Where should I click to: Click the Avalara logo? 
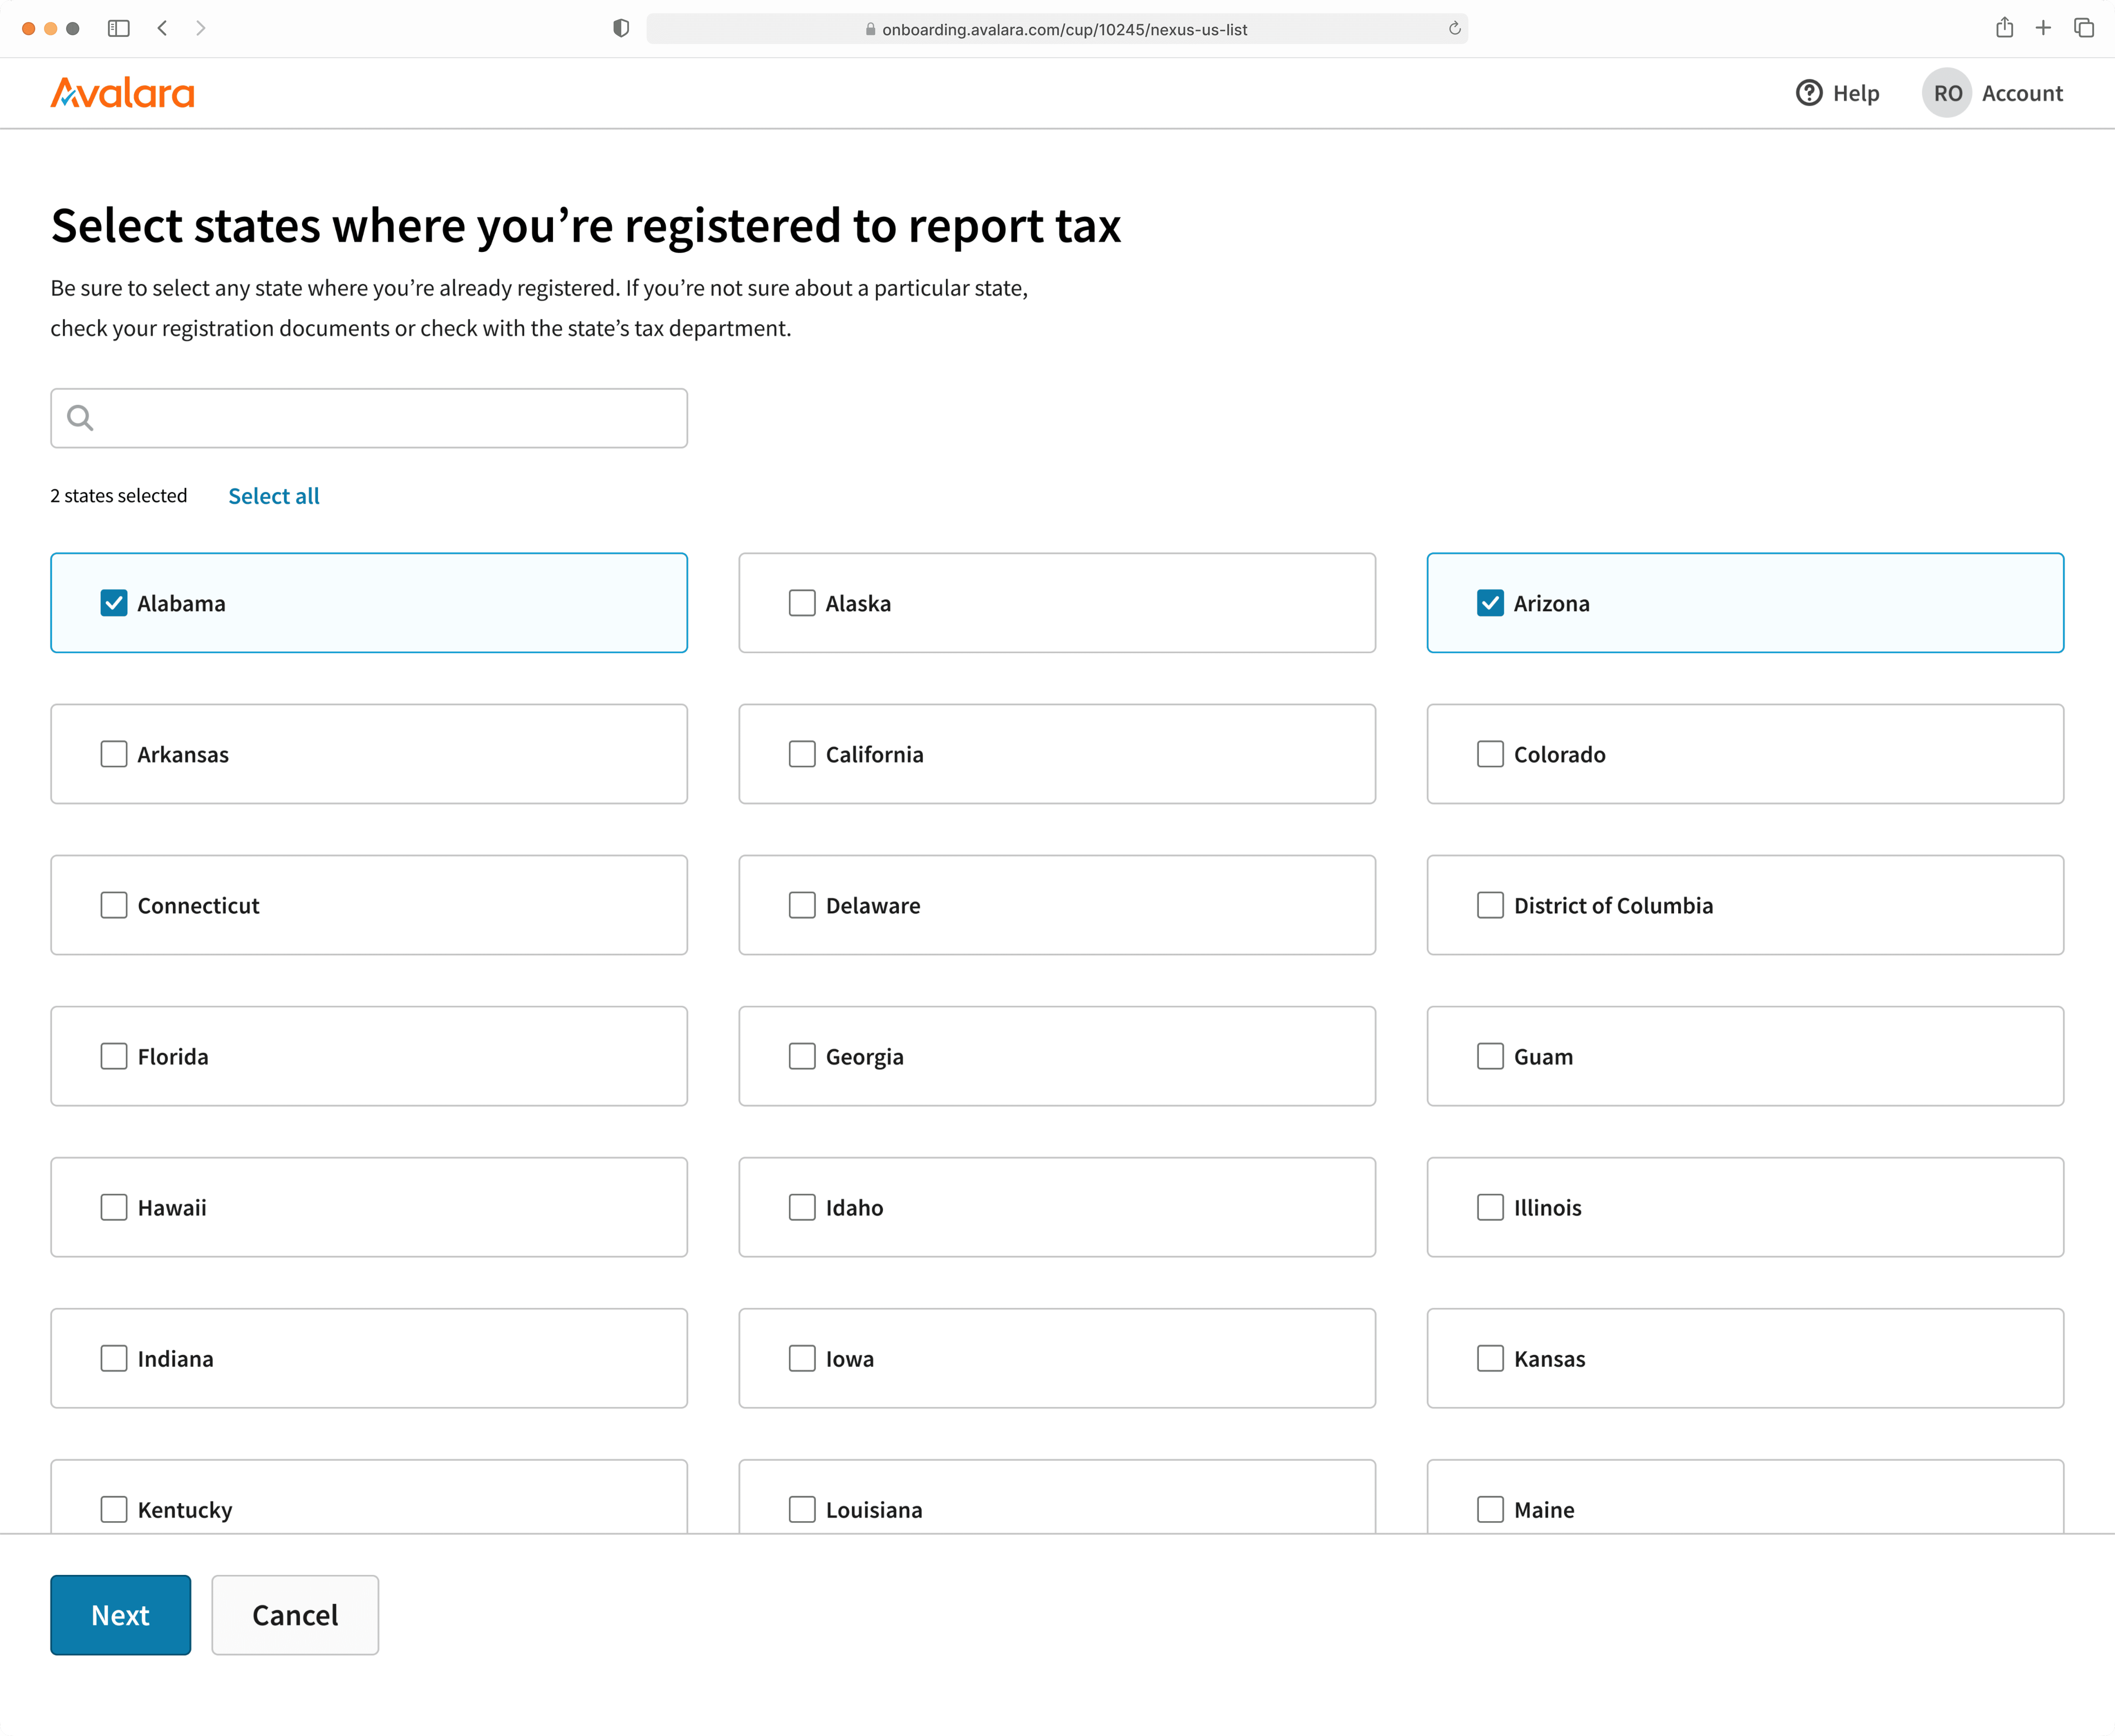[122, 93]
